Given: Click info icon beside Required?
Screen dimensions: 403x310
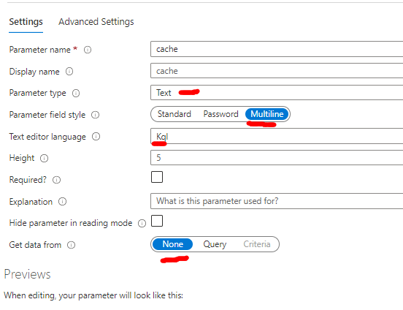Looking at the screenshot, I should tap(56, 180).
